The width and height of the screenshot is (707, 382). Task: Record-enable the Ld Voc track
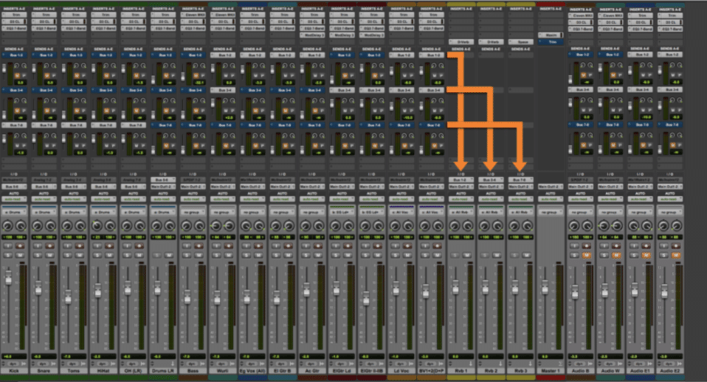pos(407,246)
